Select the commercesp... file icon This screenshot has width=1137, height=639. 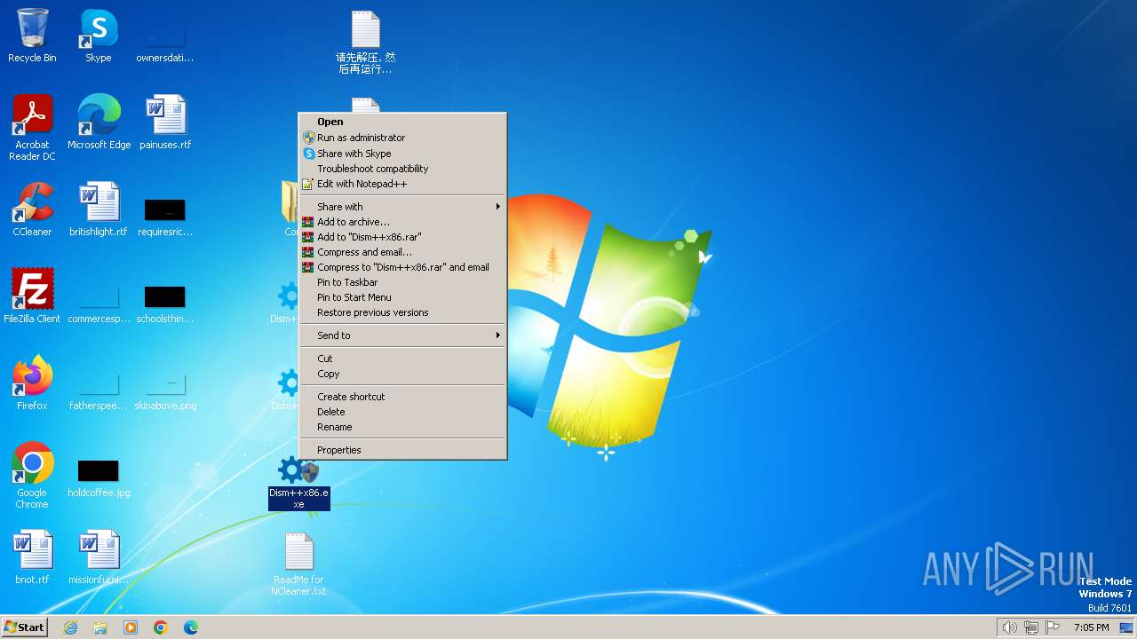pos(99,304)
